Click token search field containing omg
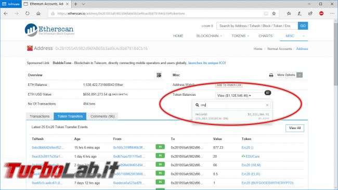 tap(232, 105)
